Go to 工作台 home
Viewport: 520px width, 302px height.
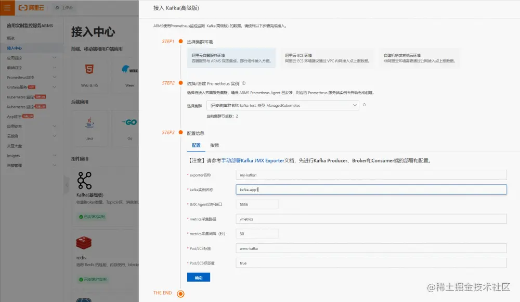(64, 8)
